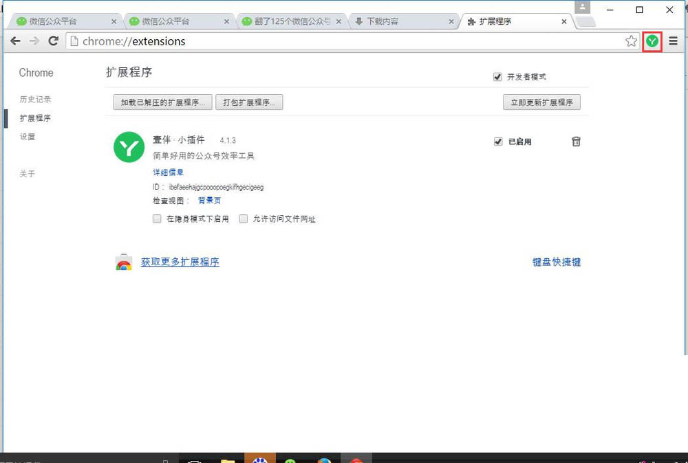Click the green 壹伴 extension logo
688x463 pixels.
coord(129,147)
